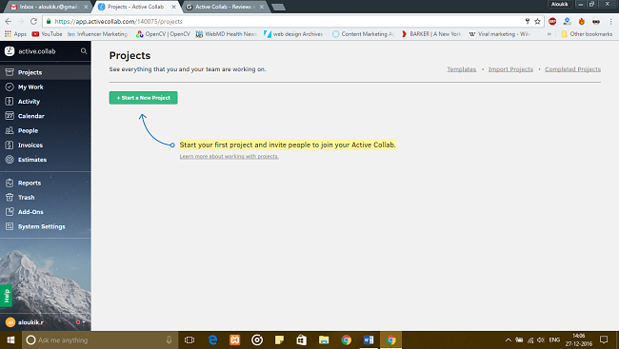Click the flame extension icon
The height and width of the screenshot is (349, 619).
(582, 21)
